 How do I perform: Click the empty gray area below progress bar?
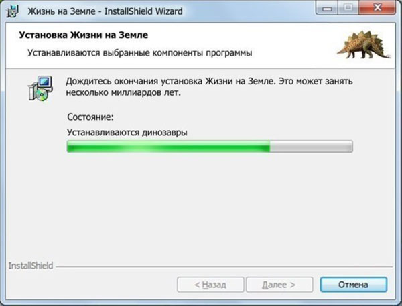tap(200, 205)
